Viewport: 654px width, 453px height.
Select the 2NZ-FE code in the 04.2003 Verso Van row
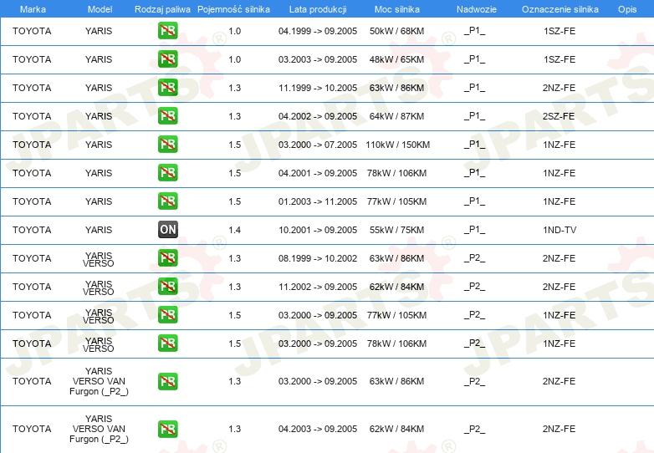coord(559,429)
